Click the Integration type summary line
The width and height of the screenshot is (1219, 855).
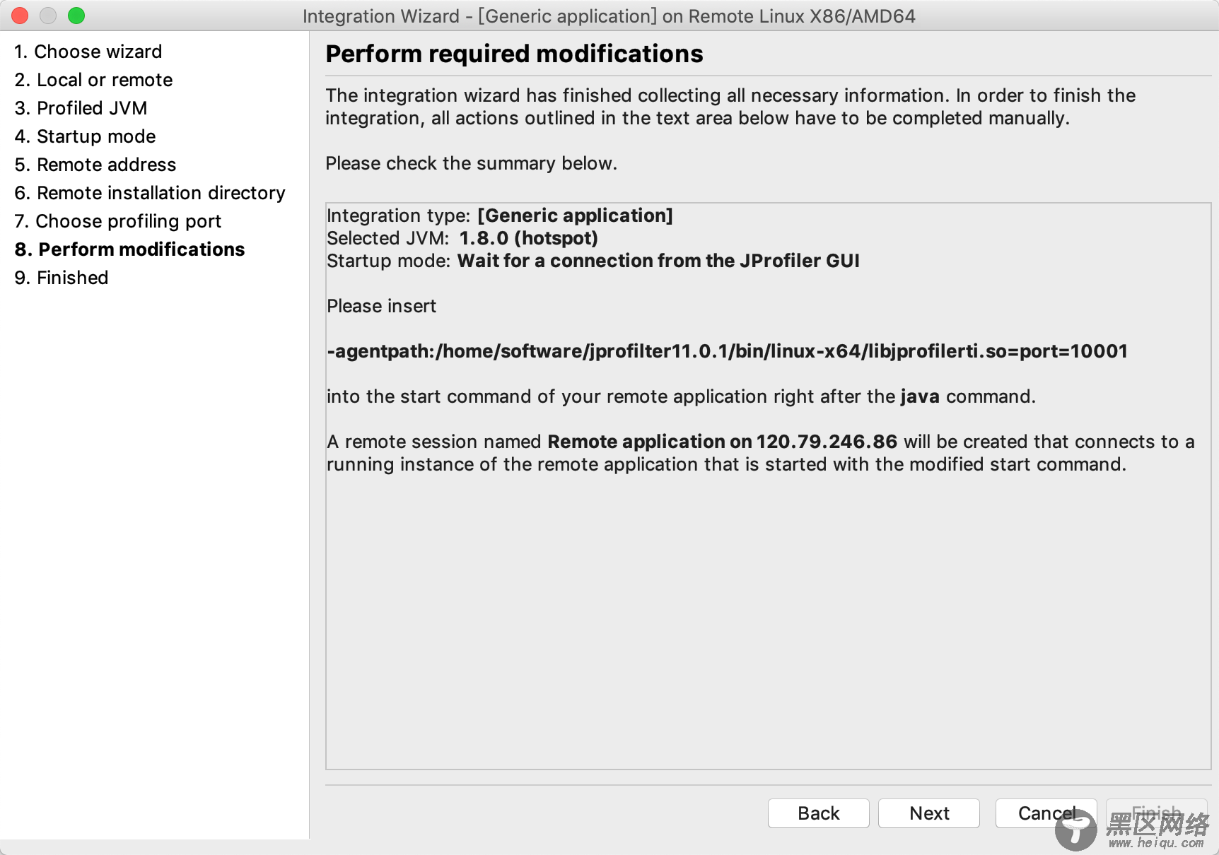500,216
